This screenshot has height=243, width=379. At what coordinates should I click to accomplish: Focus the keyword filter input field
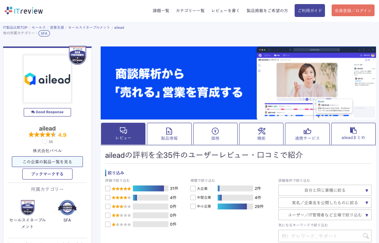coord(325,236)
